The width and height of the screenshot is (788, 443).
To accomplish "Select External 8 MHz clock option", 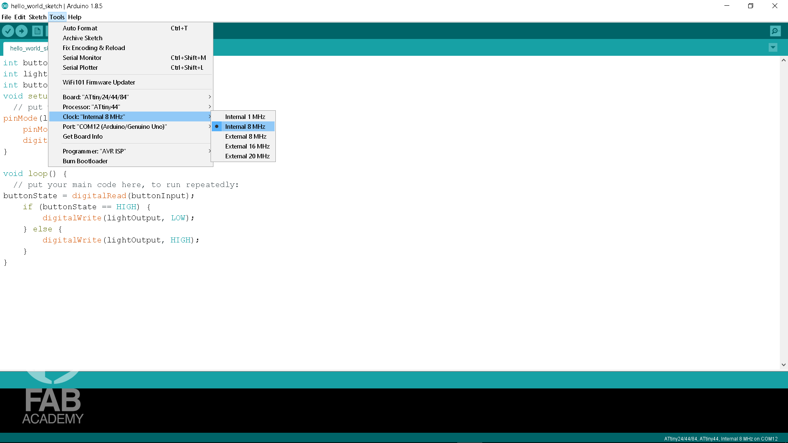I will pos(243,137).
